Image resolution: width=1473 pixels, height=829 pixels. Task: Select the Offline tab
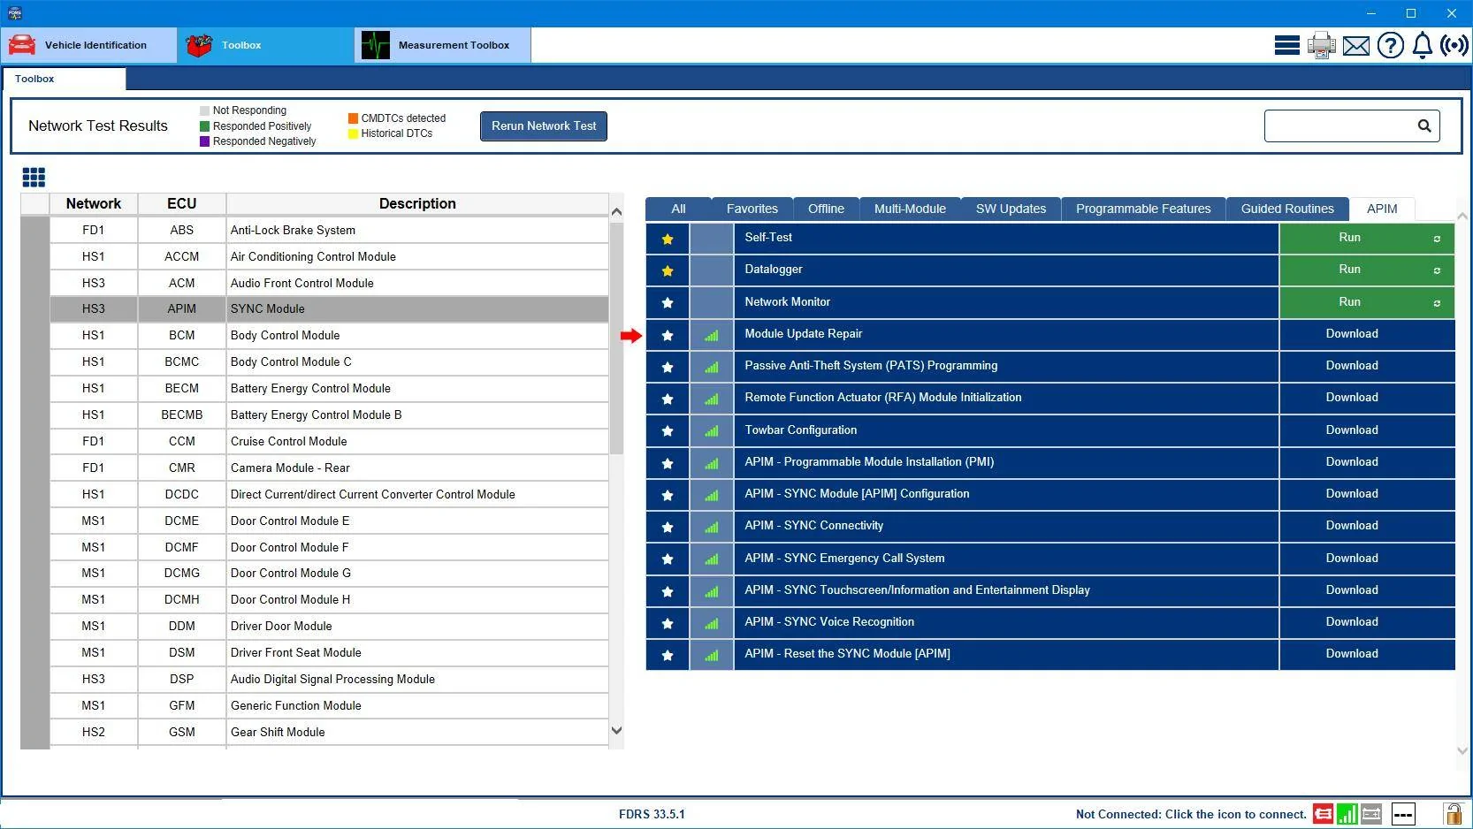click(x=826, y=209)
